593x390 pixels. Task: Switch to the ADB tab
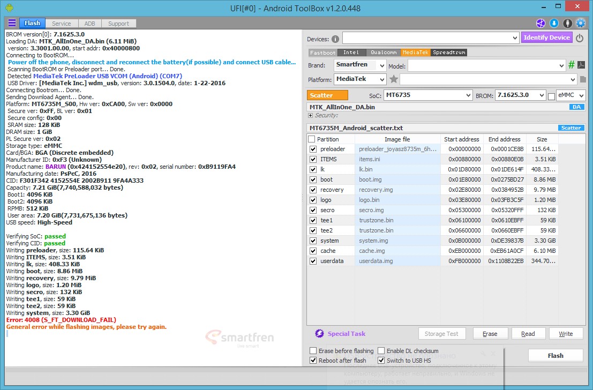pyautogui.click(x=89, y=24)
